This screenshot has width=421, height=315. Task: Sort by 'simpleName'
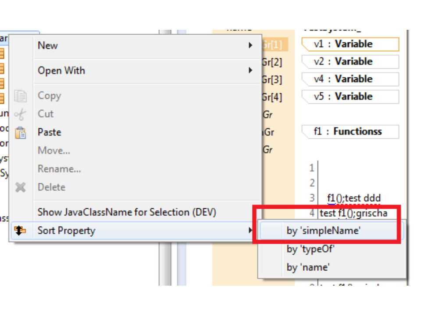(323, 231)
